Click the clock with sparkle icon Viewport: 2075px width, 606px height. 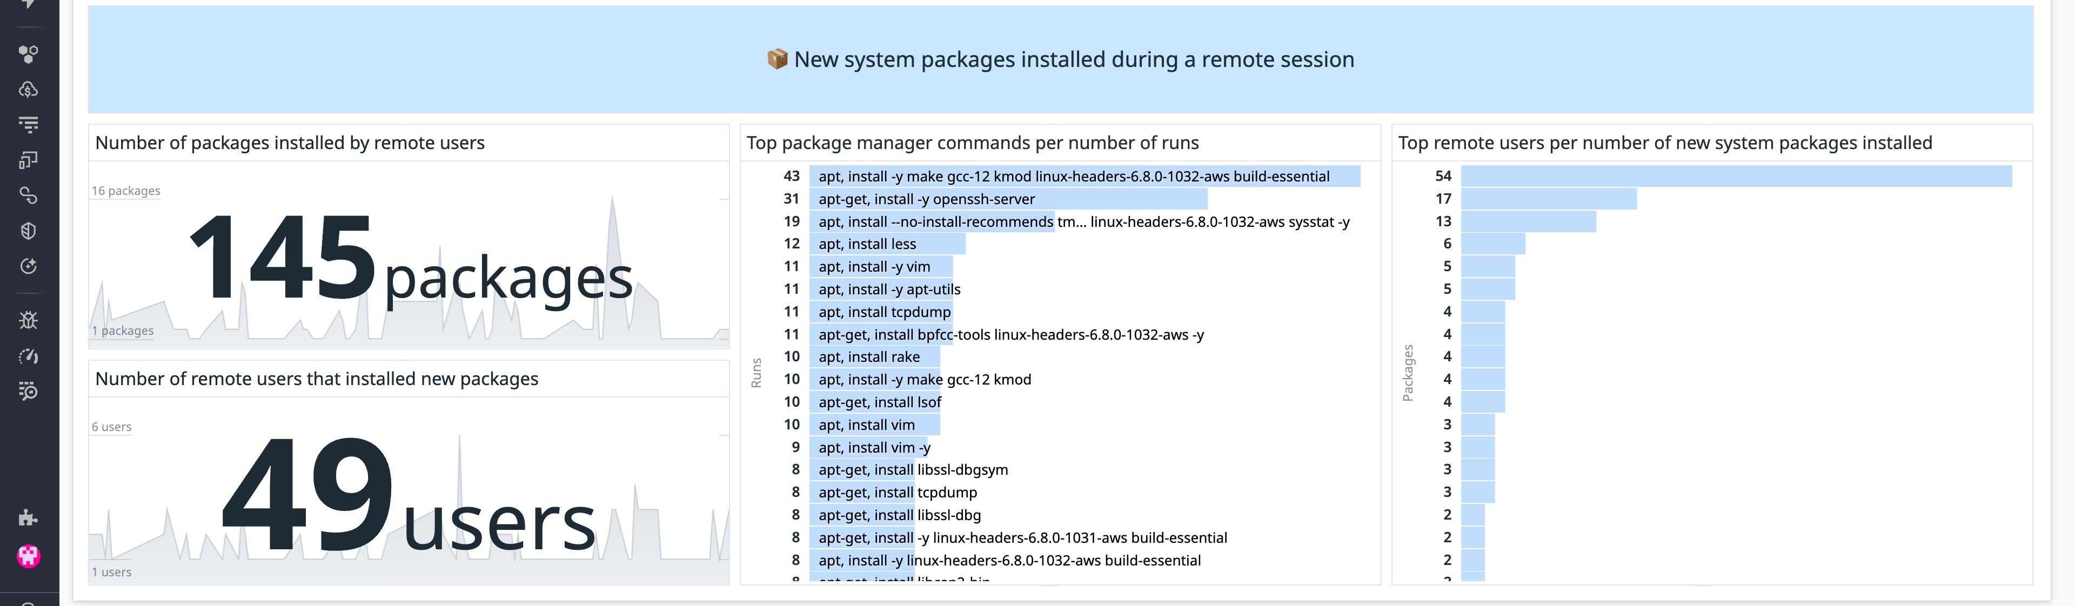point(29,266)
